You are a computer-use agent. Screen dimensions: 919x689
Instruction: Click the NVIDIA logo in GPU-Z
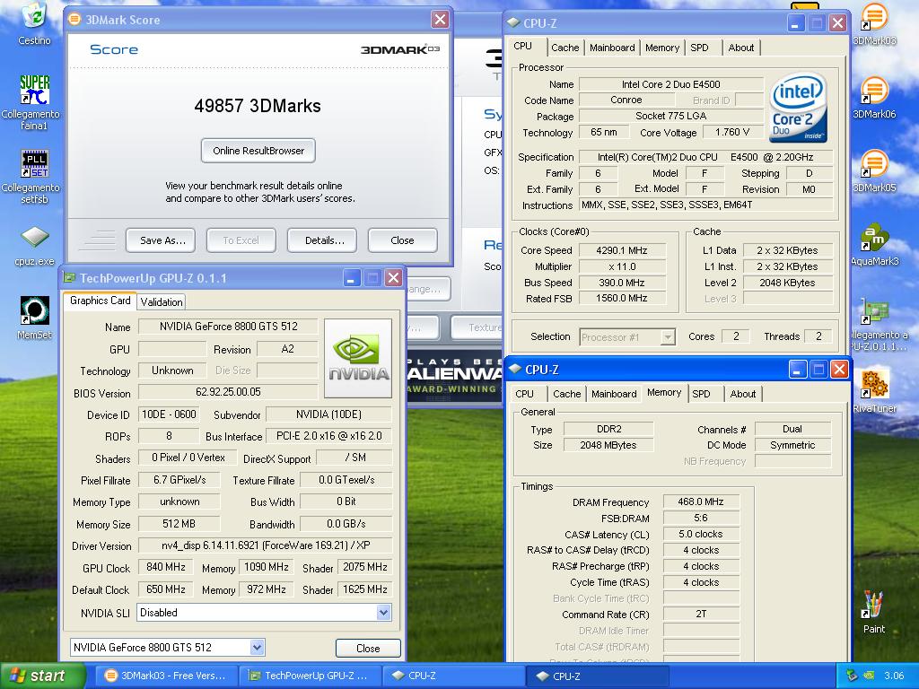click(358, 357)
